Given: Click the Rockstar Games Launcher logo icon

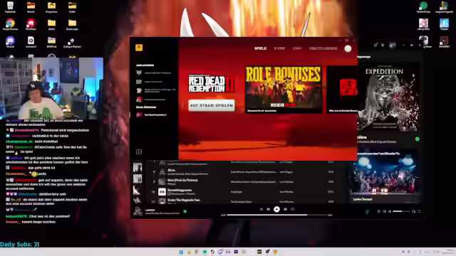Looking at the screenshot, I should pyautogui.click(x=139, y=48).
